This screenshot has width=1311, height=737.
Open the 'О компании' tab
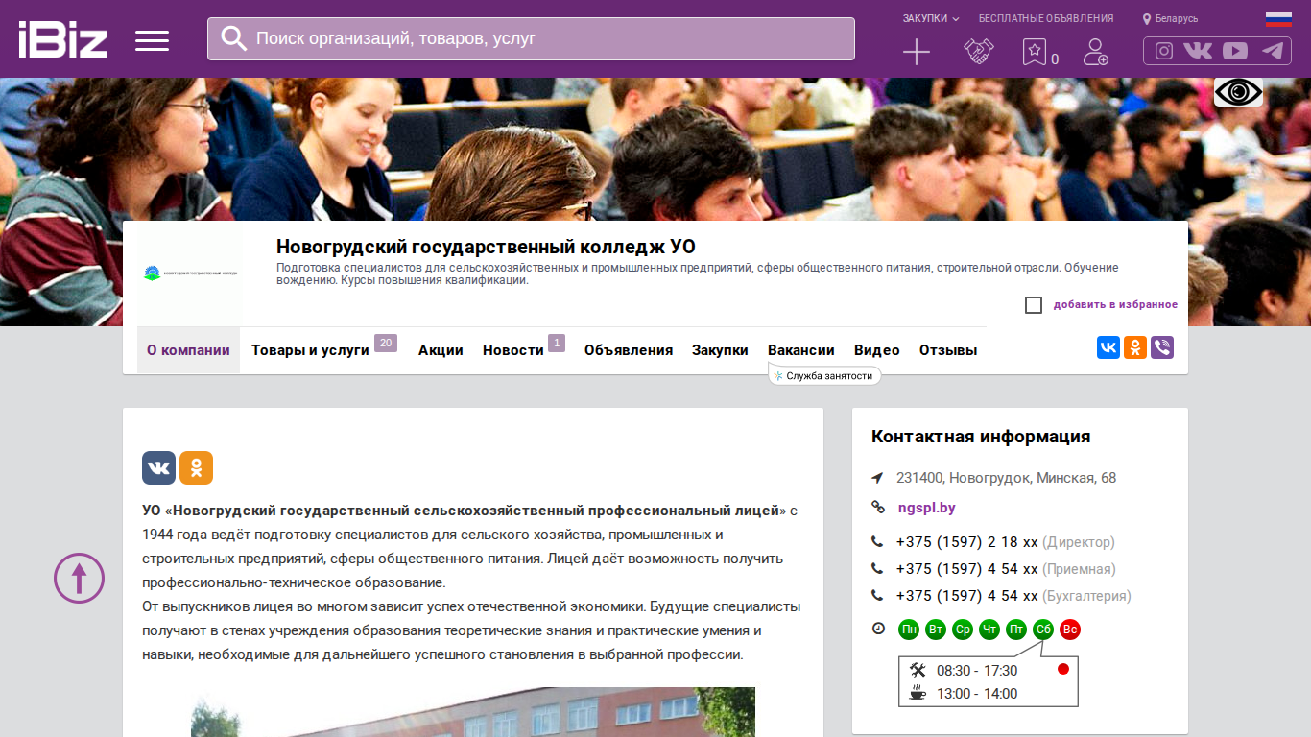188,350
